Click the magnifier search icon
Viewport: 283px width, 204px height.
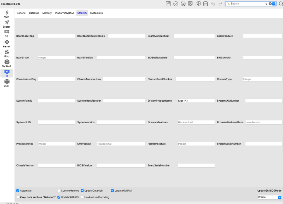(281, 4)
